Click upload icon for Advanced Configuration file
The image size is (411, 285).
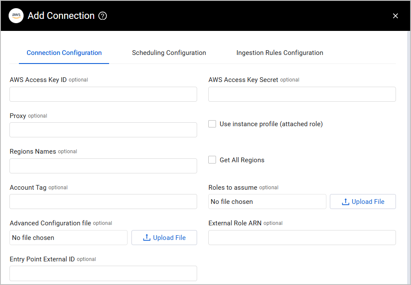click(x=147, y=238)
